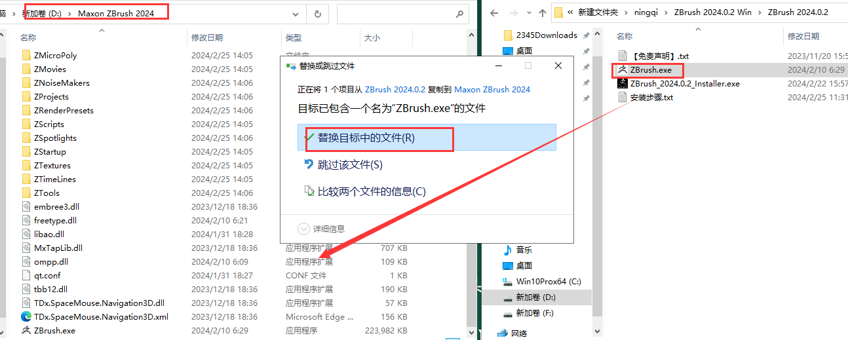This screenshot has height=340, width=848.
Task: Click '新加卷 (D:)' breadcrumb in left address bar
Action: pyautogui.click(x=42, y=13)
